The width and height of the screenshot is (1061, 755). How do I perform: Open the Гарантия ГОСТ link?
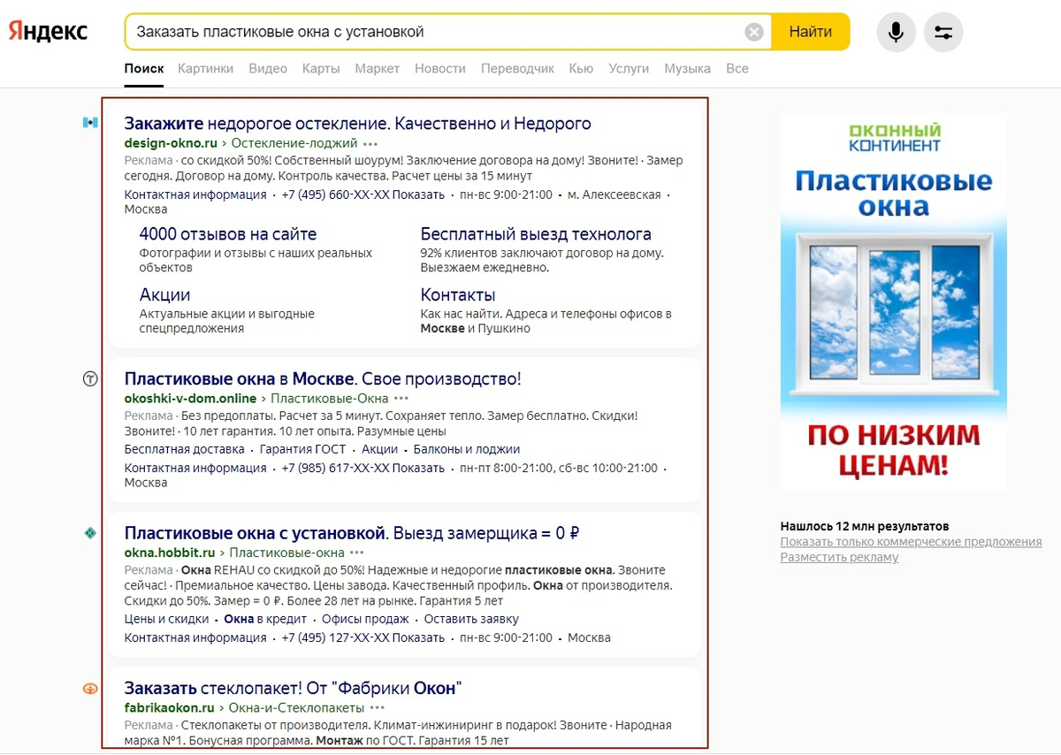pyautogui.click(x=303, y=449)
